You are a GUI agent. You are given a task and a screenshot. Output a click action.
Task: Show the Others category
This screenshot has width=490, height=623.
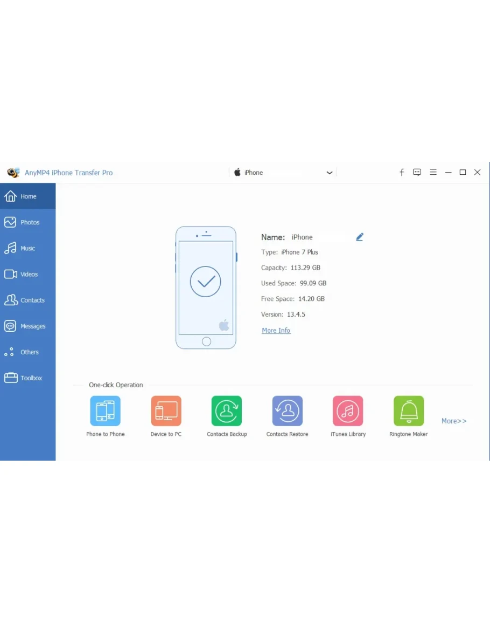click(x=28, y=352)
